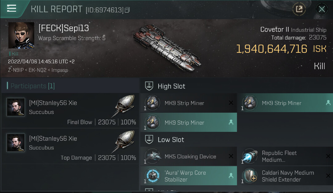Open Sepi13's character portrait
The width and height of the screenshot is (333, 193).
point(21,35)
